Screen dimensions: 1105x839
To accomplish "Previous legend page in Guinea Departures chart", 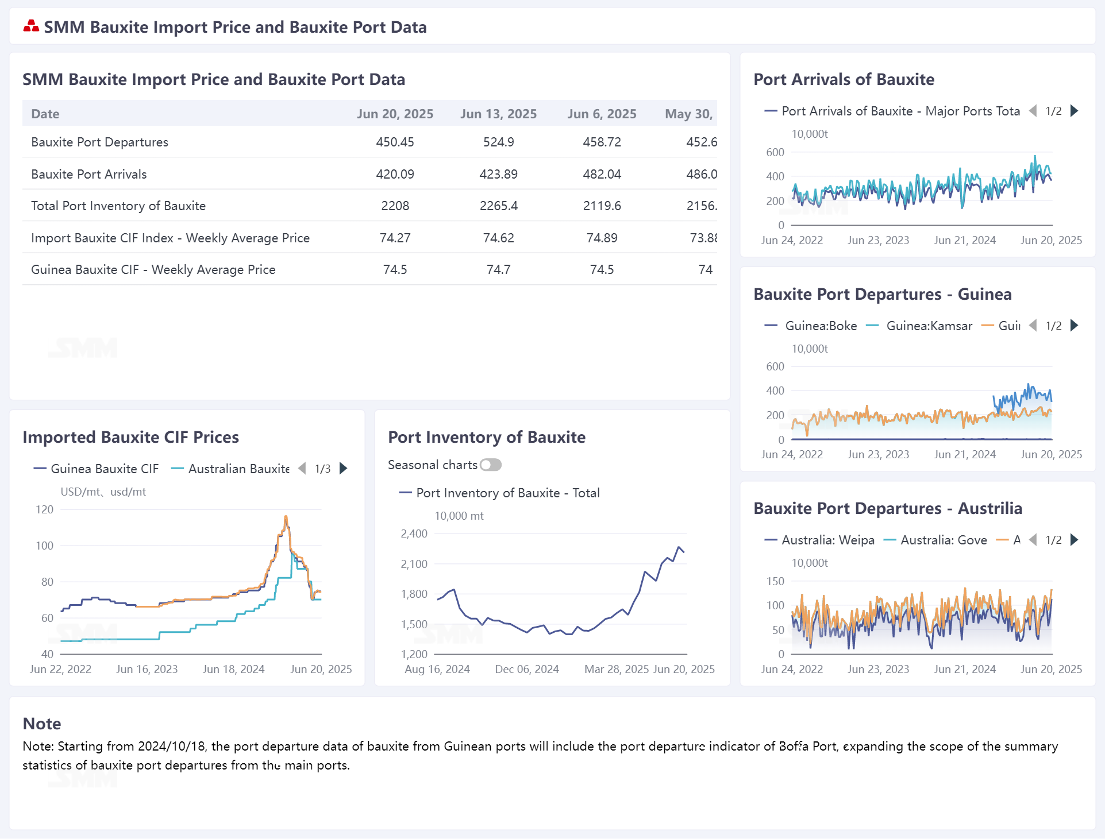I will [x=1033, y=326].
